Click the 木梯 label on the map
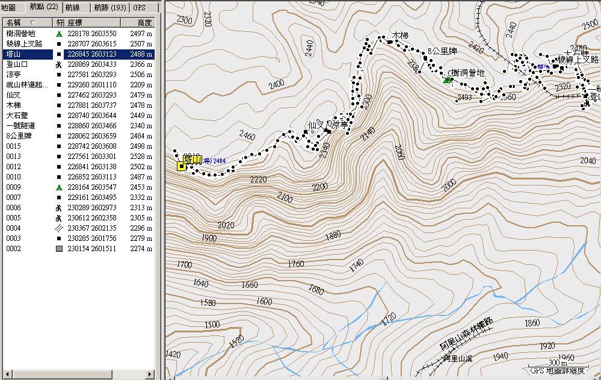Screen dimensions: 601x380 click(x=400, y=36)
